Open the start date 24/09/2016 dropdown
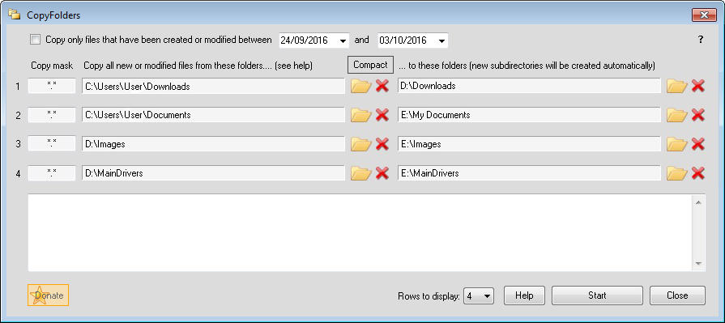The image size is (725, 323). 343,40
